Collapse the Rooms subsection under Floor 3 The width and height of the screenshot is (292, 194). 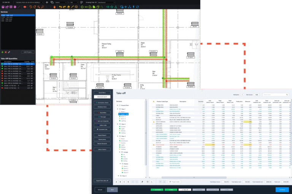[120, 164]
